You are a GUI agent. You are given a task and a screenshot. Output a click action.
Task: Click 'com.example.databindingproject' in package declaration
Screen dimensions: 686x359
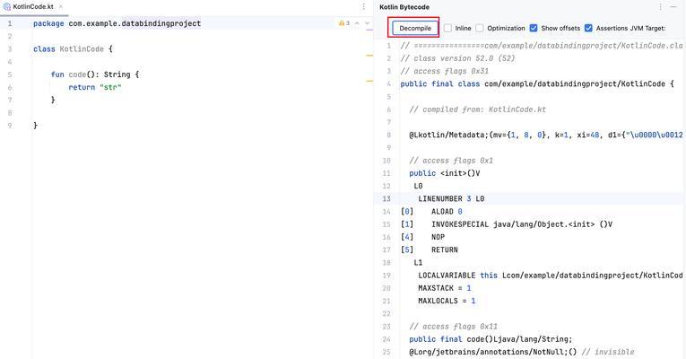pyautogui.click(x=135, y=23)
